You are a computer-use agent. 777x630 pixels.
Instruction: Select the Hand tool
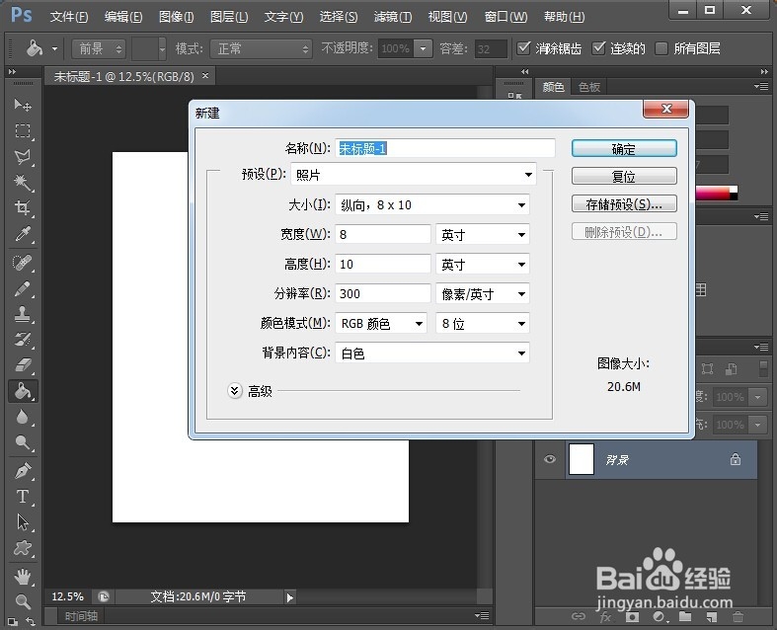pyautogui.click(x=23, y=576)
